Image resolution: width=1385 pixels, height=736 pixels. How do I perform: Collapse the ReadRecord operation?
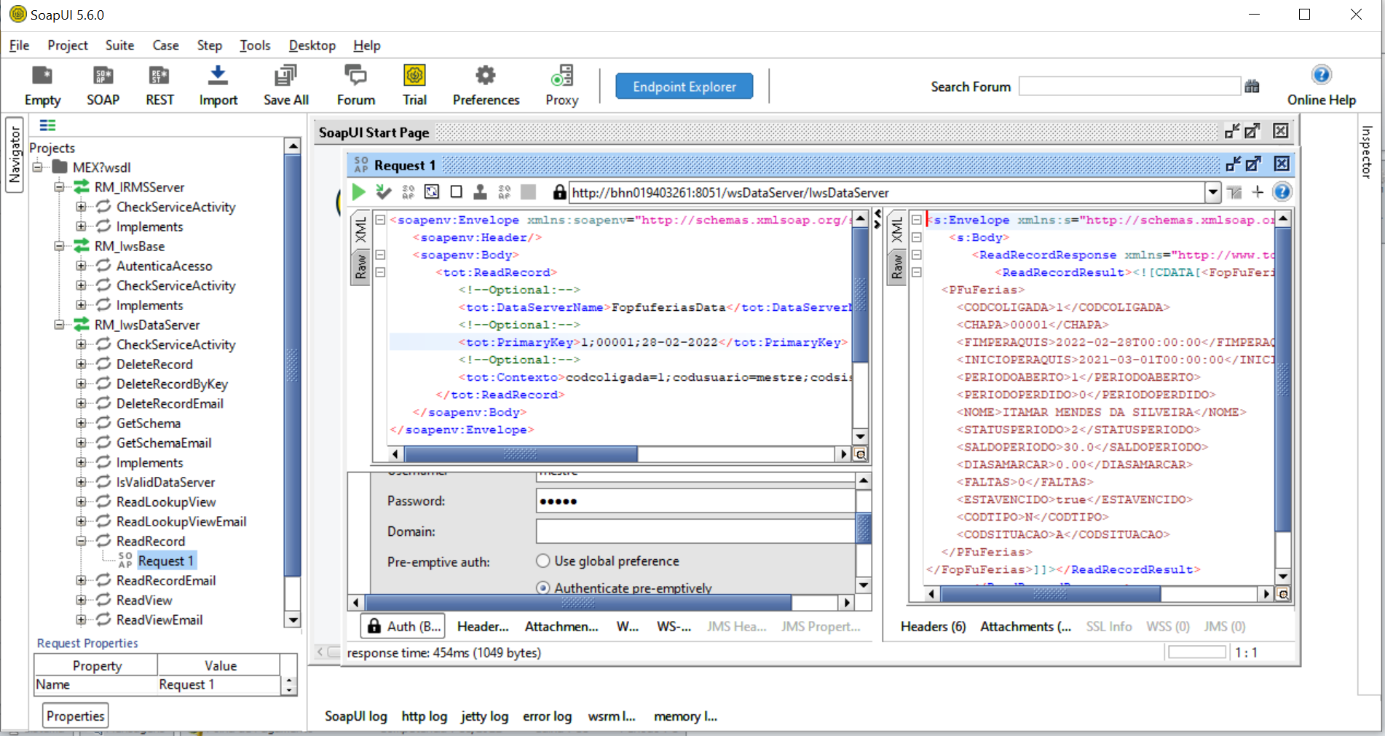(81, 540)
